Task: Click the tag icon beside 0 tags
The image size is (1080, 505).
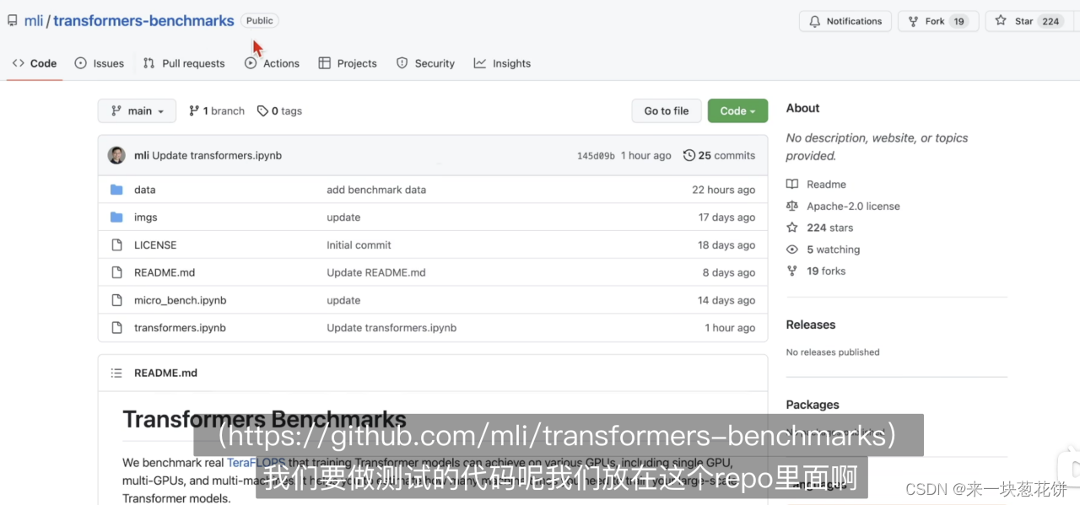Action: coord(262,110)
